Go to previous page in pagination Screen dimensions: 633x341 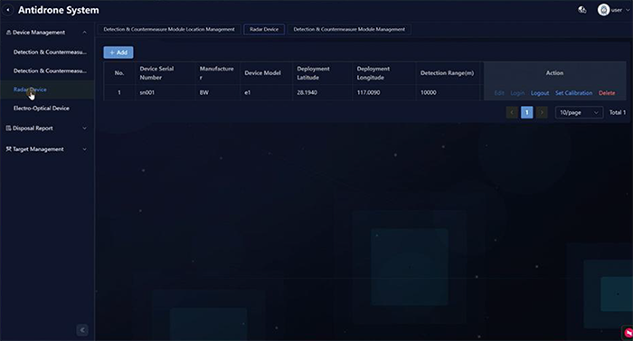[512, 112]
